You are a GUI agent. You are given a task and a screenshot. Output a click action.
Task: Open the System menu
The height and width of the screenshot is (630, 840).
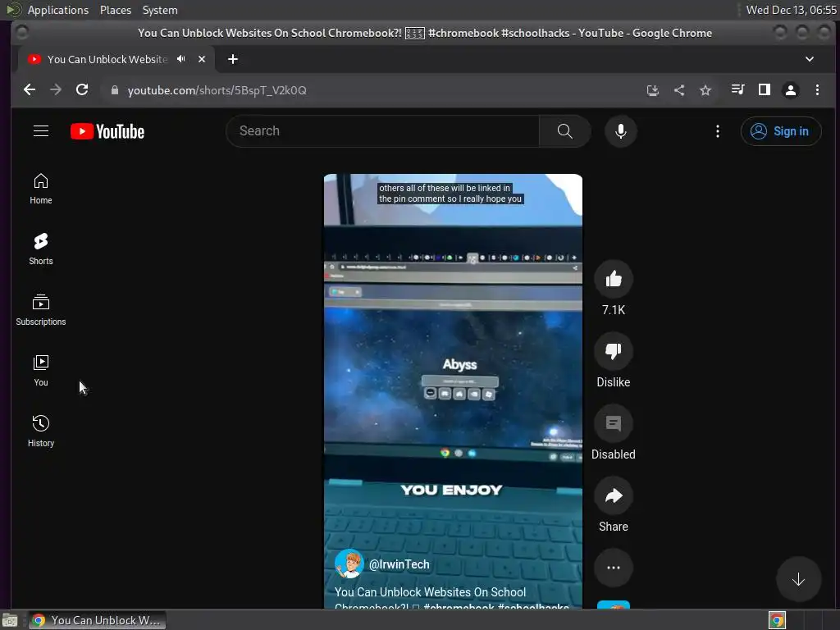[x=160, y=10]
